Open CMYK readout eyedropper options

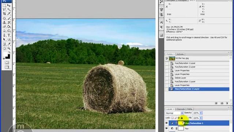[200, 7]
